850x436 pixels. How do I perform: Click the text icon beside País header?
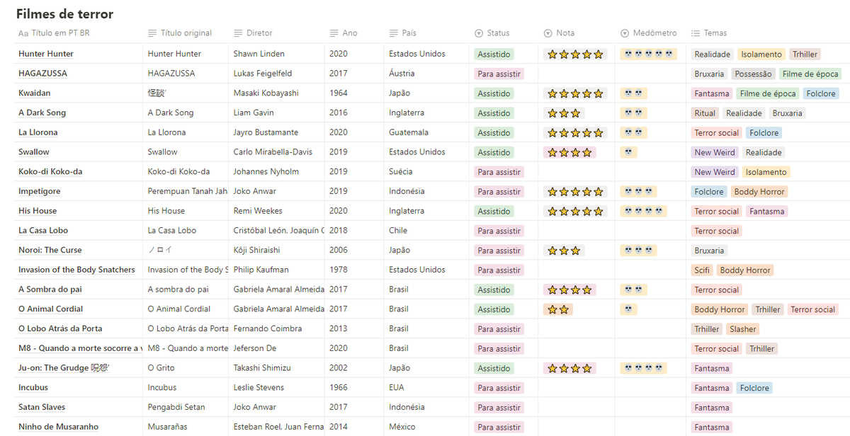tap(394, 33)
